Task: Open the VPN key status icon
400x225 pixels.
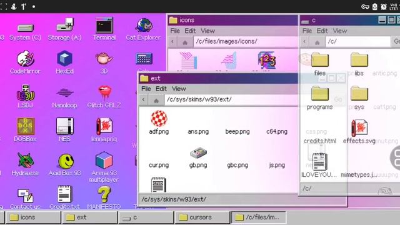Action: (x=365, y=7)
